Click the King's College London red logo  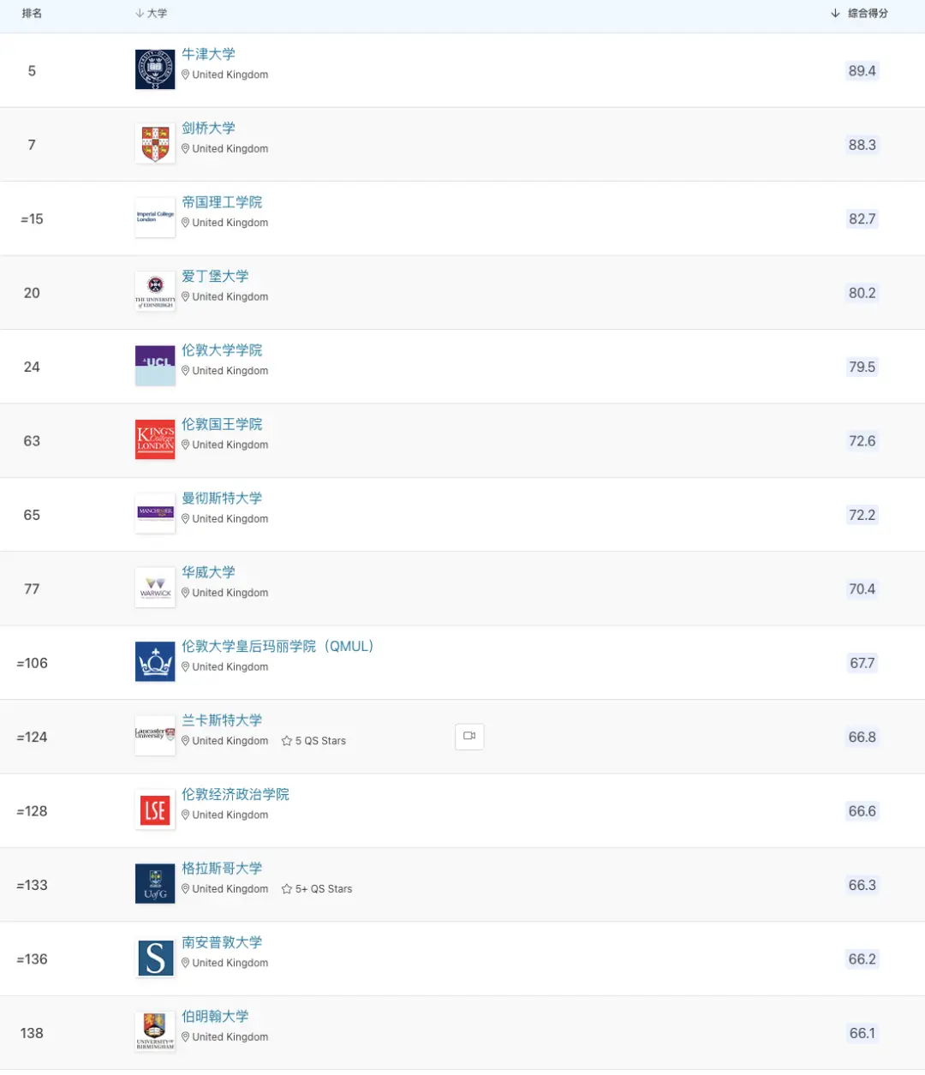(155, 439)
